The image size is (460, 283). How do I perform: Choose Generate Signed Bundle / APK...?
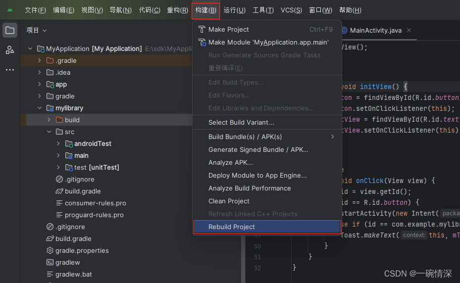(x=267, y=149)
